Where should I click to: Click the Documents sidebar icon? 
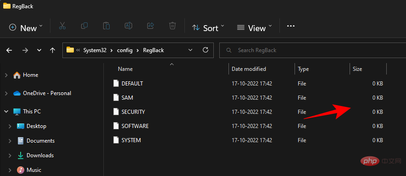click(x=21, y=141)
